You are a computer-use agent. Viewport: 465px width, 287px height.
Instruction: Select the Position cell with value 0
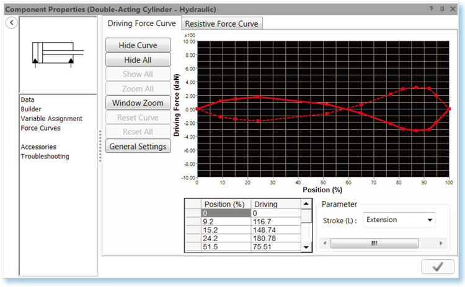click(x=226, y=213)
